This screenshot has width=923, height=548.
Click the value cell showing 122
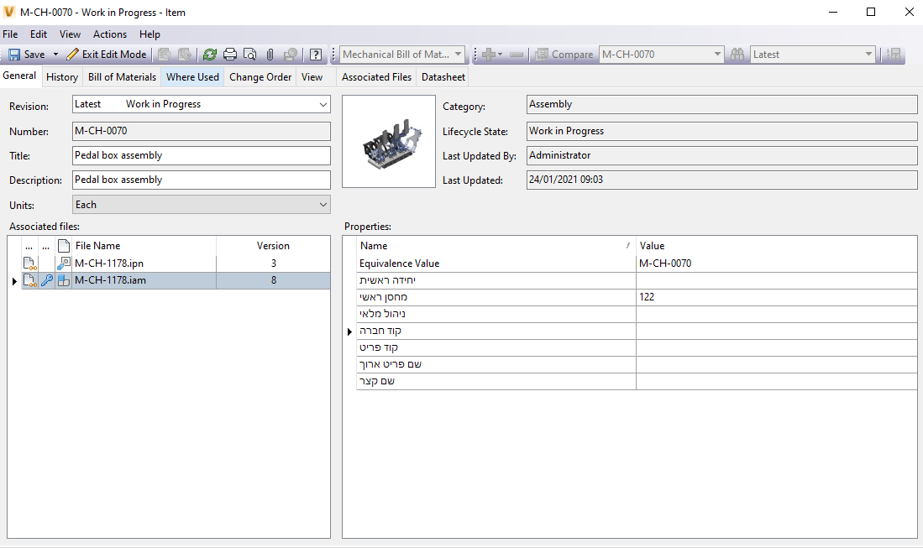(776, 297)
